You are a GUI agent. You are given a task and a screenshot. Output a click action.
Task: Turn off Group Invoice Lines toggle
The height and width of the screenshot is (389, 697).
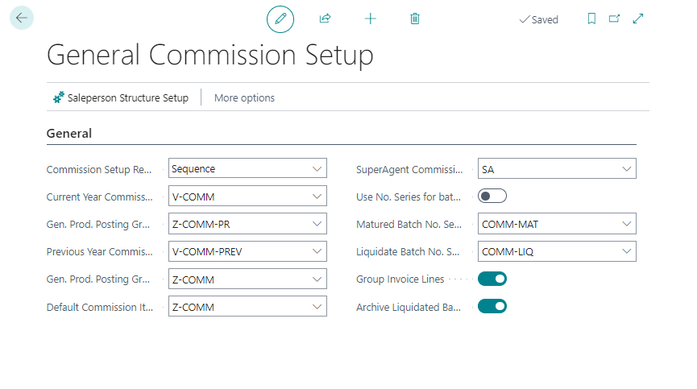492,279
